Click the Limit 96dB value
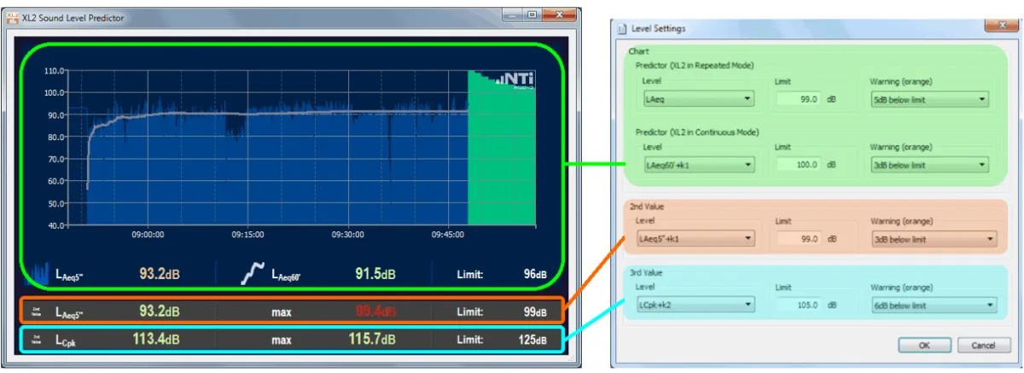1024x373 pixels. tap(536, 274)
